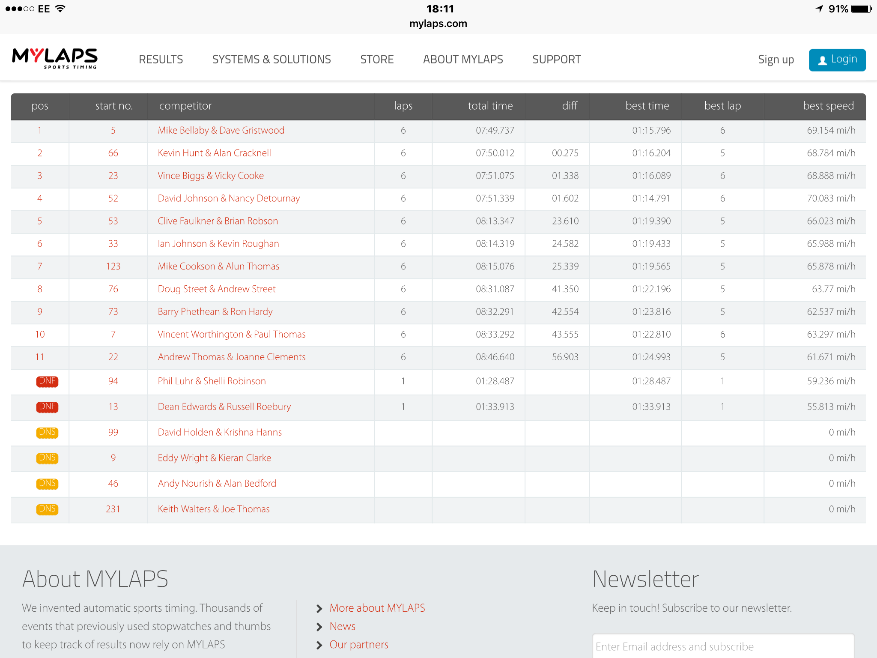Open Our partners link
The image size is (877, 658).
pos(359,645)
